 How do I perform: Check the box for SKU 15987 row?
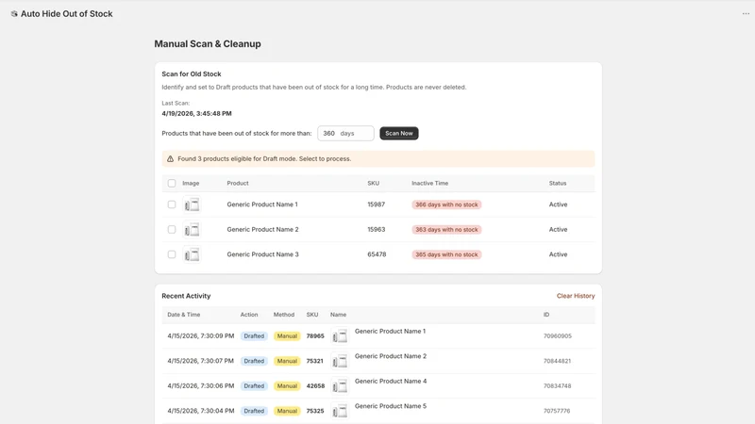coord(172,204)
